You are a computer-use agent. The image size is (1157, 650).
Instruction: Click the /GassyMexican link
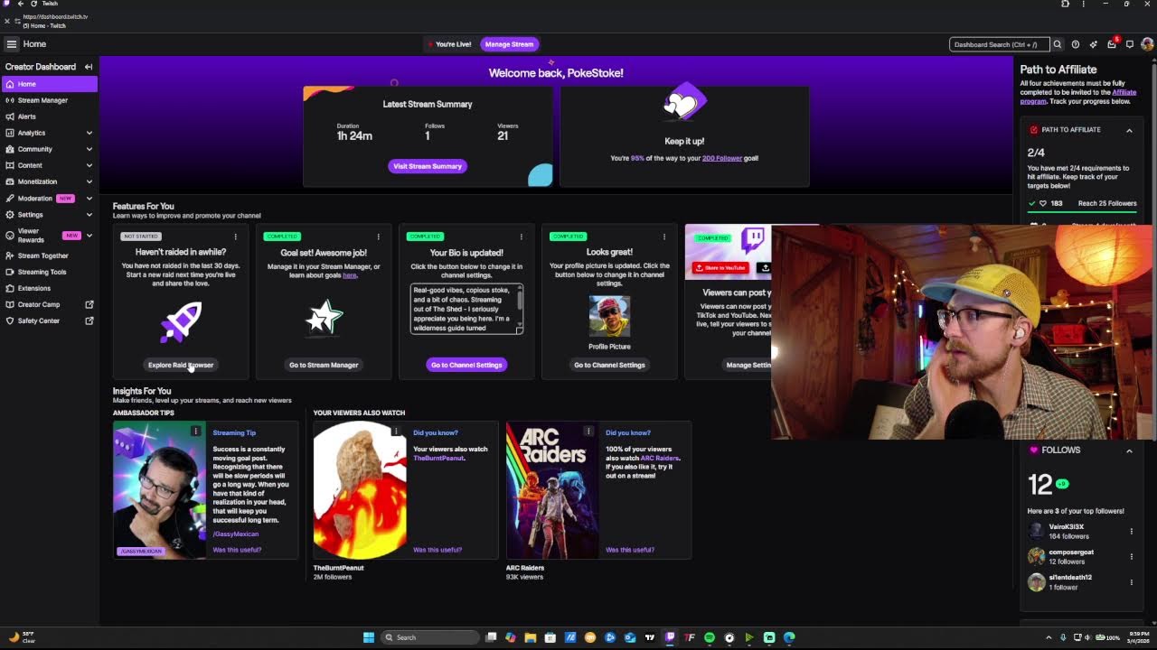tap(236, 534)
